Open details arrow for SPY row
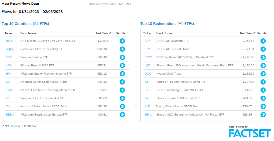Screen dimensions: 274x141 pyautogui.click(x=263, y=49)
